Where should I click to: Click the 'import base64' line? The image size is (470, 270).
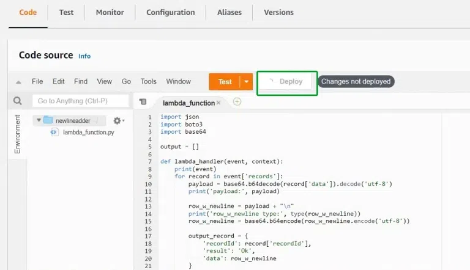(x=183, y=132)
